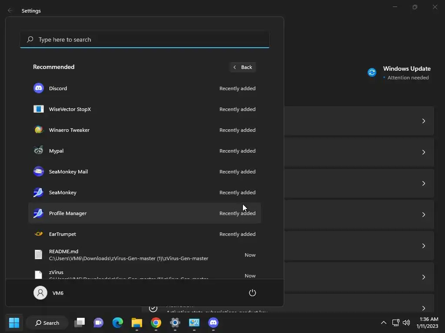The height and width of the screenshot is (333, 445).
Task: Launch WiseVector StopX from Recommended
Action: tap(144, 109)
